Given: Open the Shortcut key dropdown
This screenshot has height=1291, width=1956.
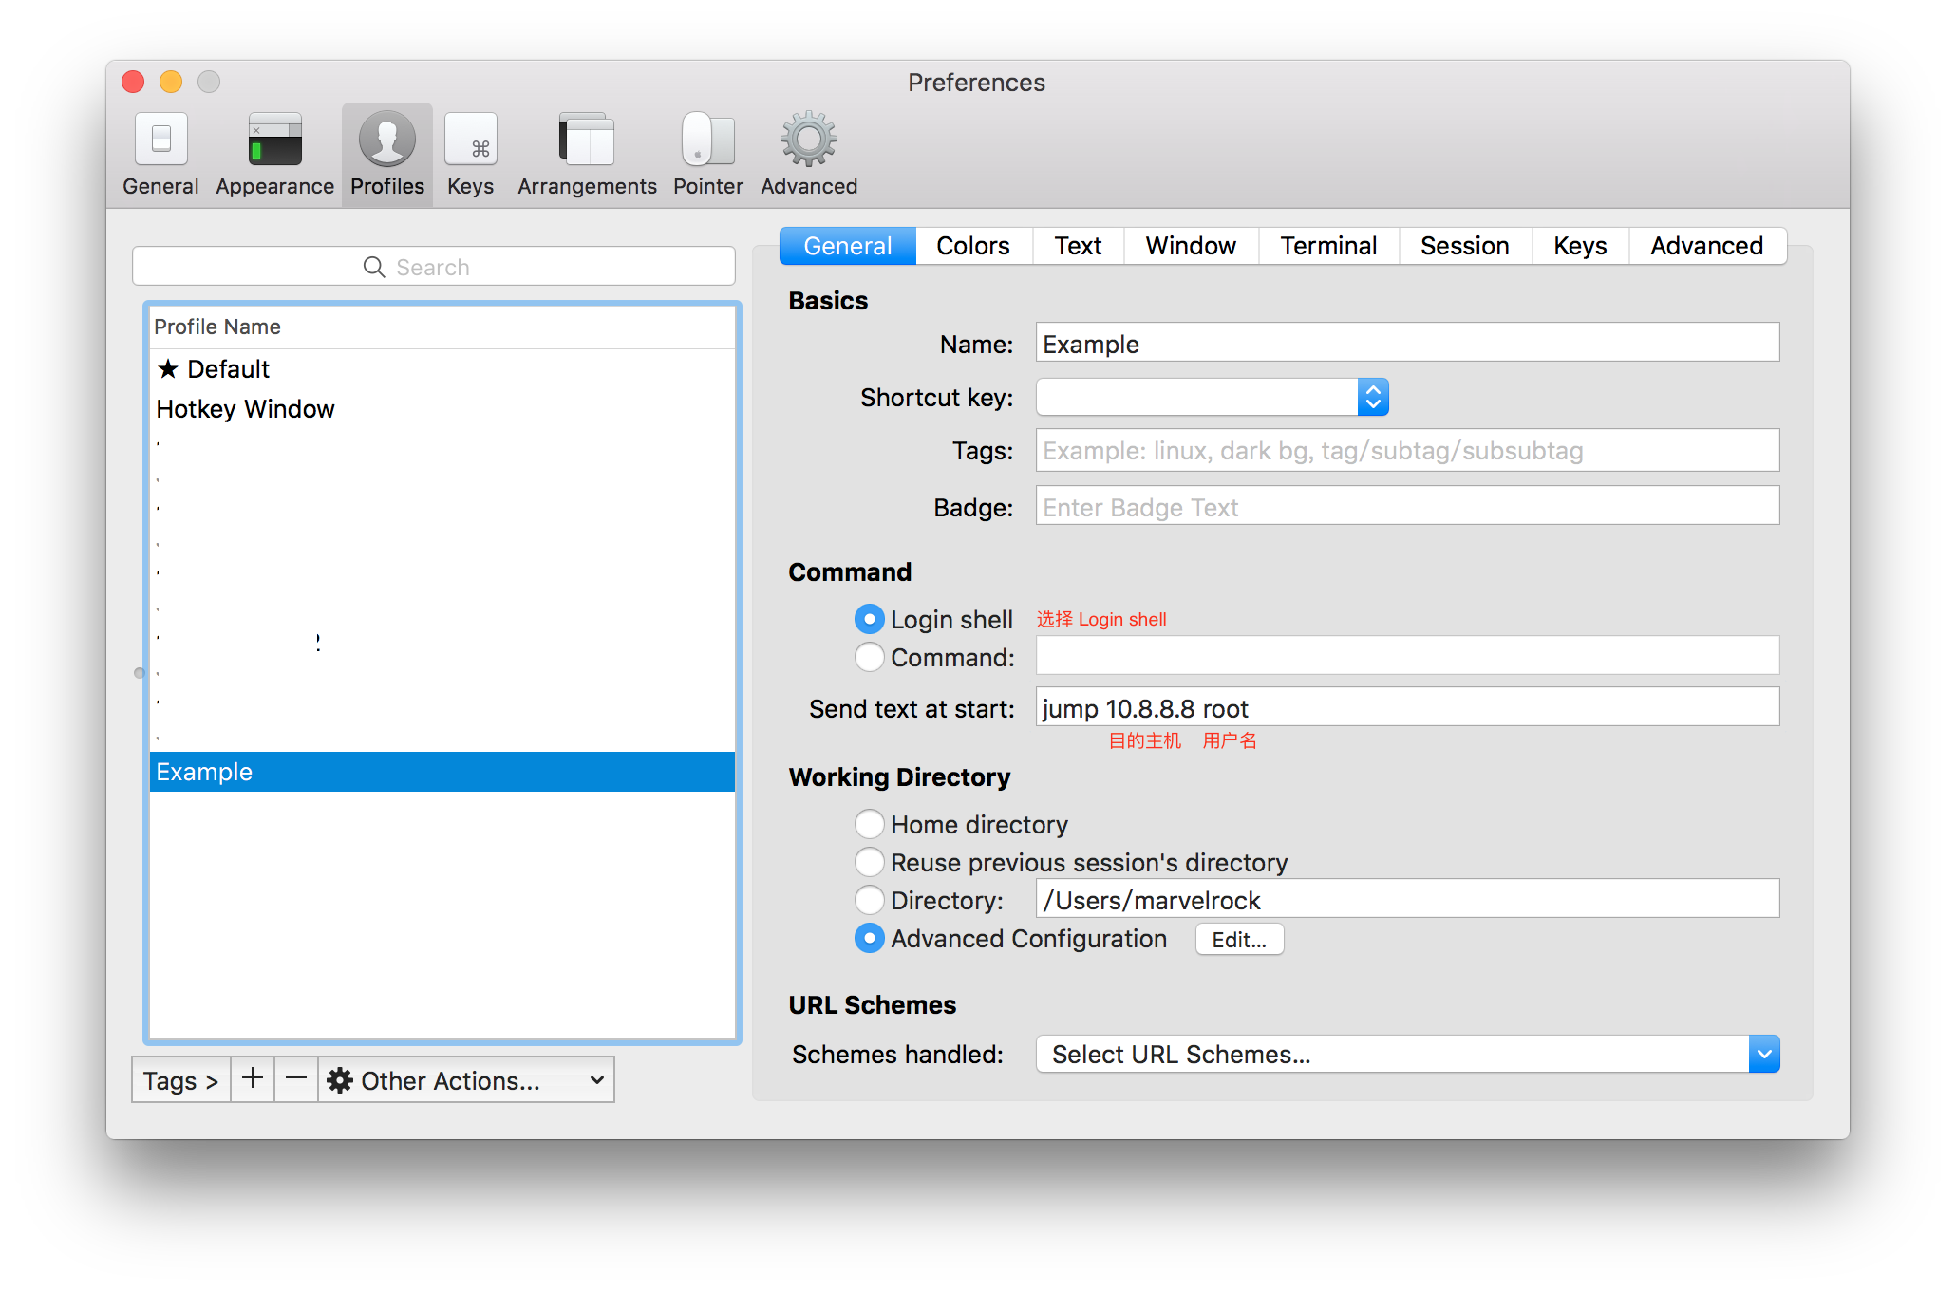Looking at the screenshot, I should 1213,397.
